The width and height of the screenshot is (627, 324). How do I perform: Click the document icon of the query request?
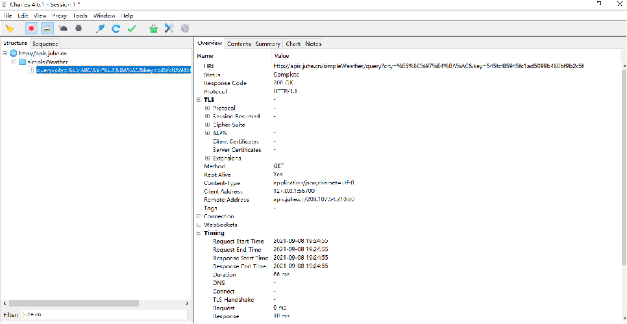coord(31,70)
